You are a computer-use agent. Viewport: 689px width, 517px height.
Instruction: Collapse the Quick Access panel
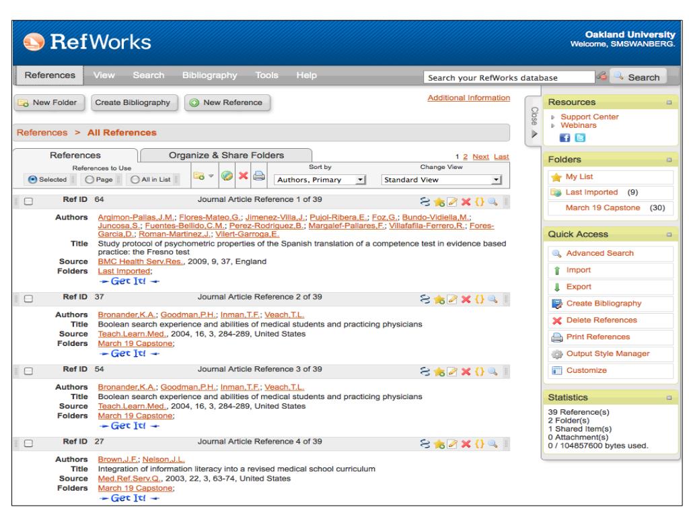point(669,234)
